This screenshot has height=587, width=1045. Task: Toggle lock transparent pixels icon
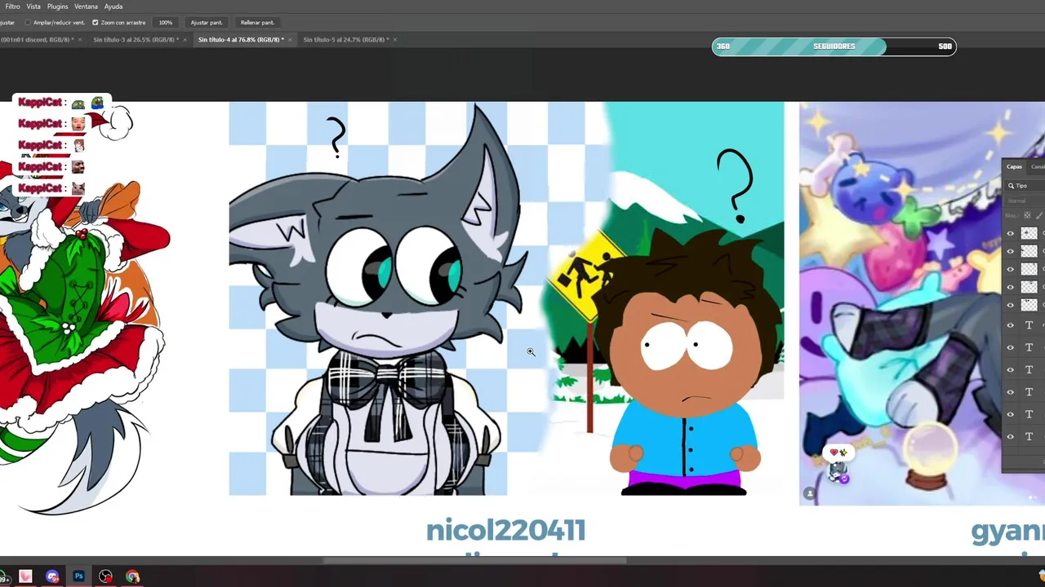point(1028,215)
